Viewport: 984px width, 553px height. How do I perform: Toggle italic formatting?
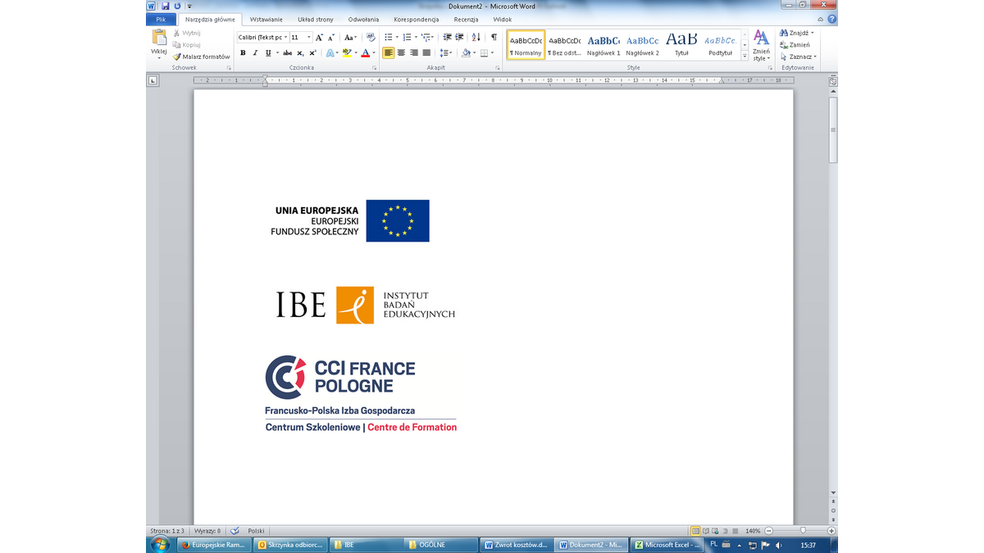coord(255,53)
